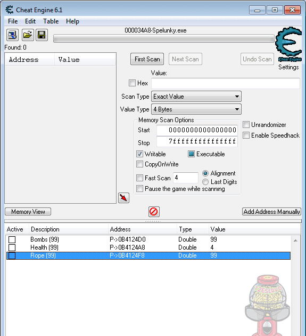
Task: Click the Bombs value 99
Action: (213, 239)
